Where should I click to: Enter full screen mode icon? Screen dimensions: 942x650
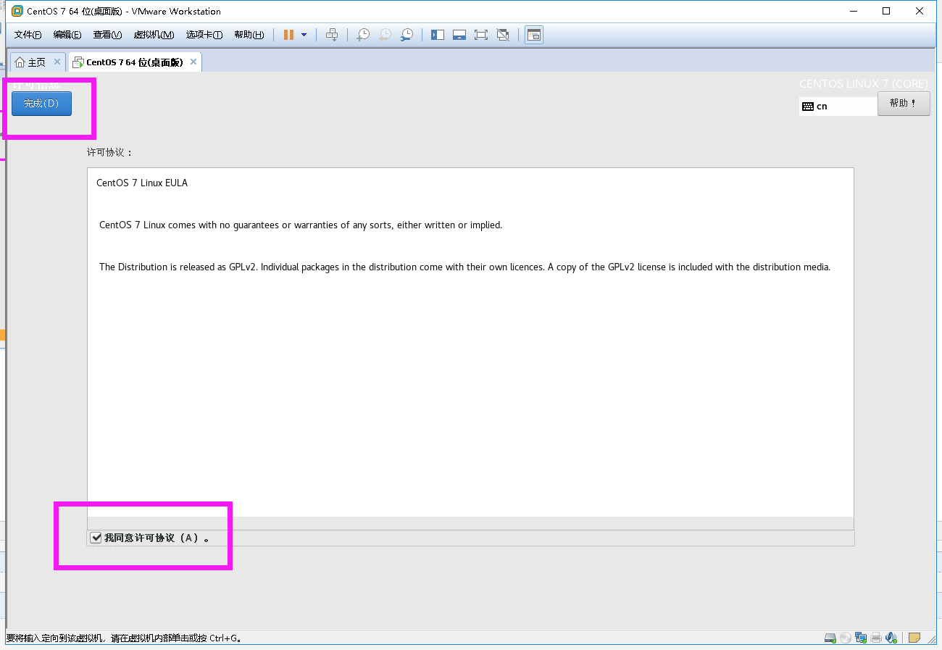pos(480,35)
